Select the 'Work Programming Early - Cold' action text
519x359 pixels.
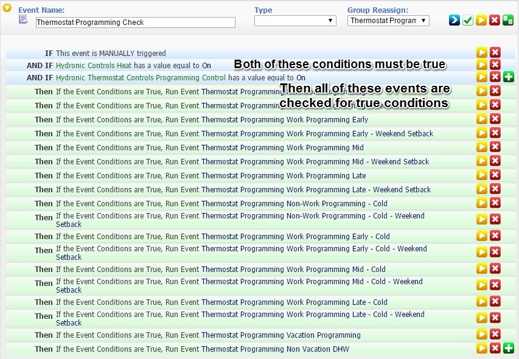(x=338, y=237)
